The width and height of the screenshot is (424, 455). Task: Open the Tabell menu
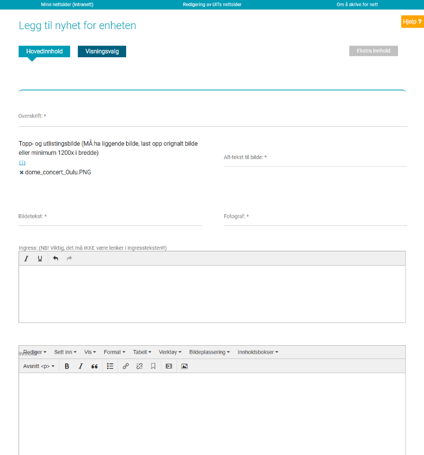[x=142, y=352]
